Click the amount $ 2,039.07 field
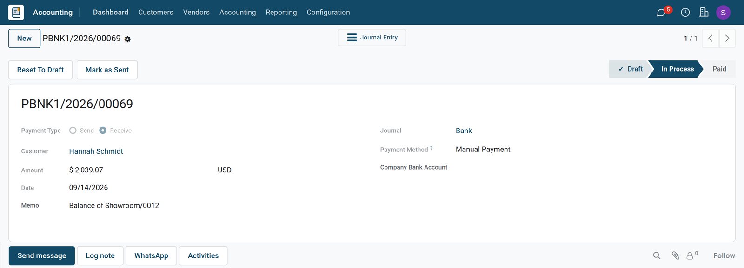The width and height of the screenshot is (744, 268). pyautogui.click(x=86, y=170)
